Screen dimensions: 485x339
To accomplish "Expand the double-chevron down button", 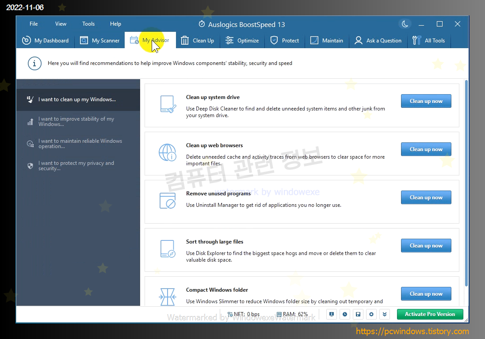I will [x=385, y=314].
